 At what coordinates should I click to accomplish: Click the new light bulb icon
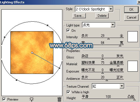[x=32, y=99]
